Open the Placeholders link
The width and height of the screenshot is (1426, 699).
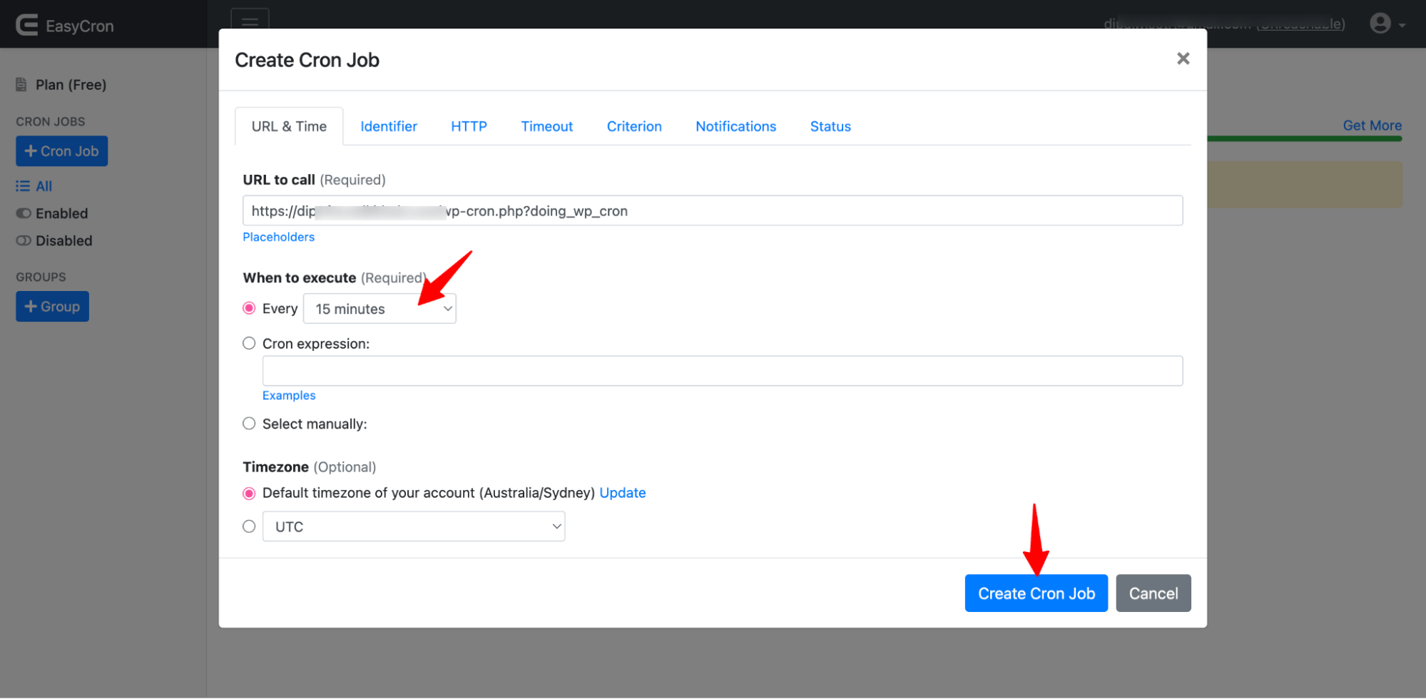tap(278, 236)
